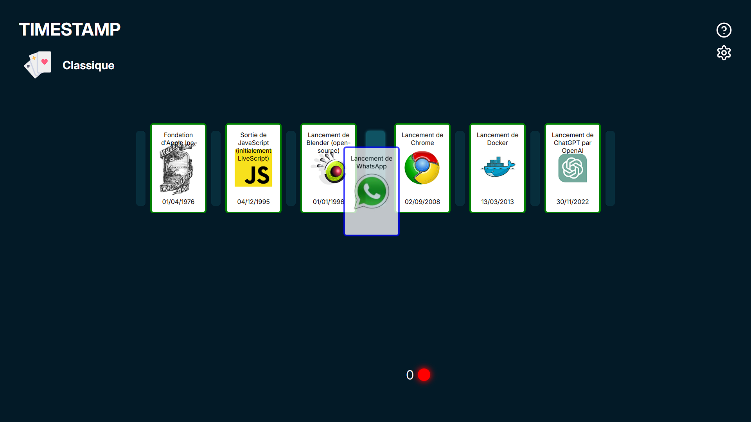This screenshot has height=422, width=751.
Task: Click the ChatGPT OpenAI logo
Action: click(x=572, y=168)
